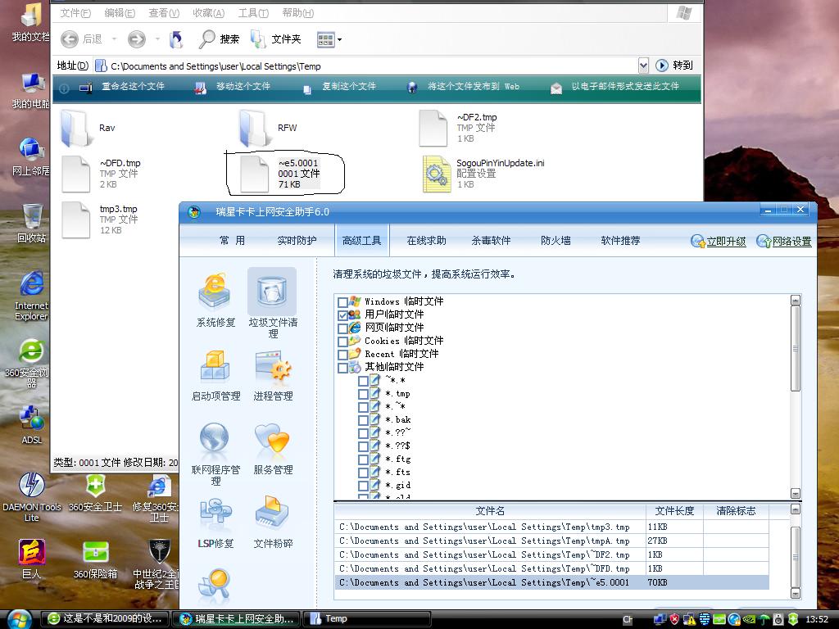This screenshot has height=629, width=839.
Task: Uncheck the 用户临时文件 checkbox
Action: click(342, 315)
